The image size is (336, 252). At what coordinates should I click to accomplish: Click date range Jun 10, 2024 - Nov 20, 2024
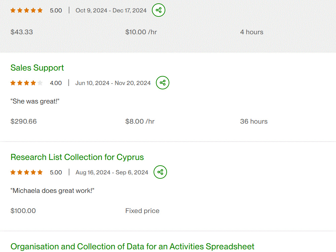[x=113, y=83]
